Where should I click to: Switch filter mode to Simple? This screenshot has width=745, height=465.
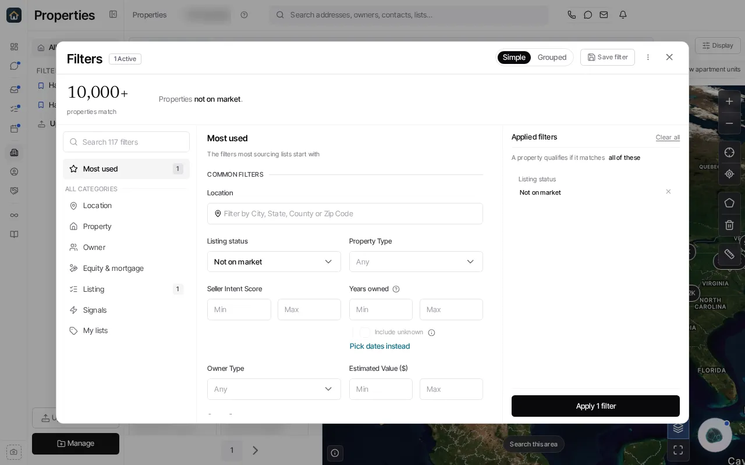click(514, 57)
